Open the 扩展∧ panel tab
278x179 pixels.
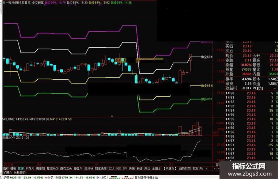[x=7, y=173]
